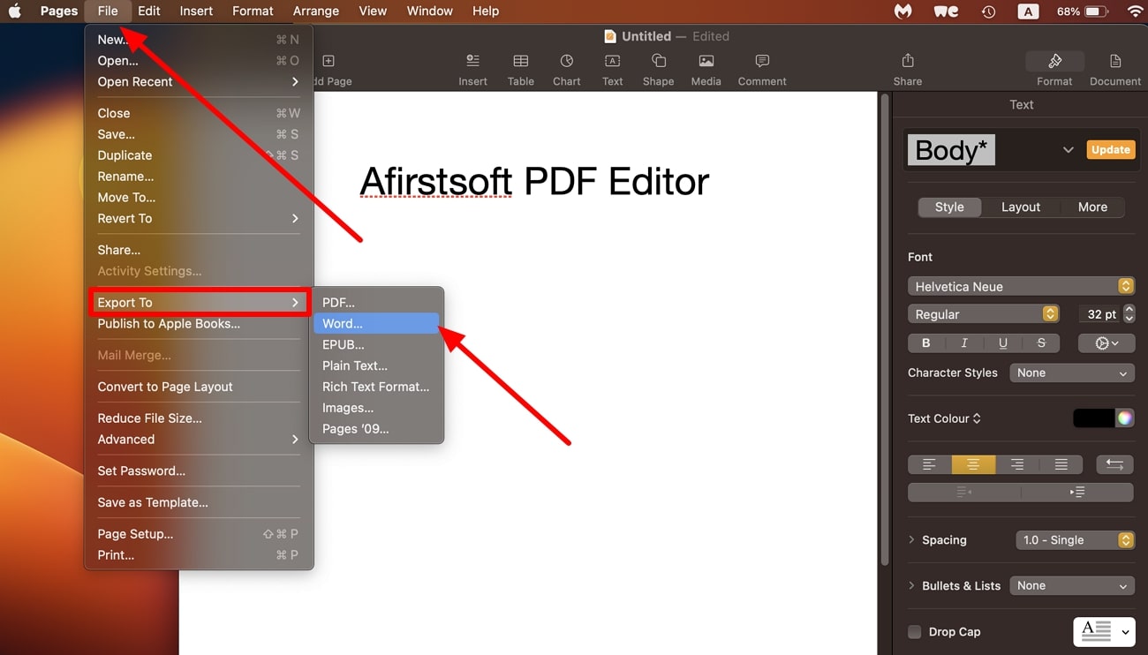Screen dimensions: 1148x655
Task: Open Character Styles None dropdown
Action: pos(1071,373)
